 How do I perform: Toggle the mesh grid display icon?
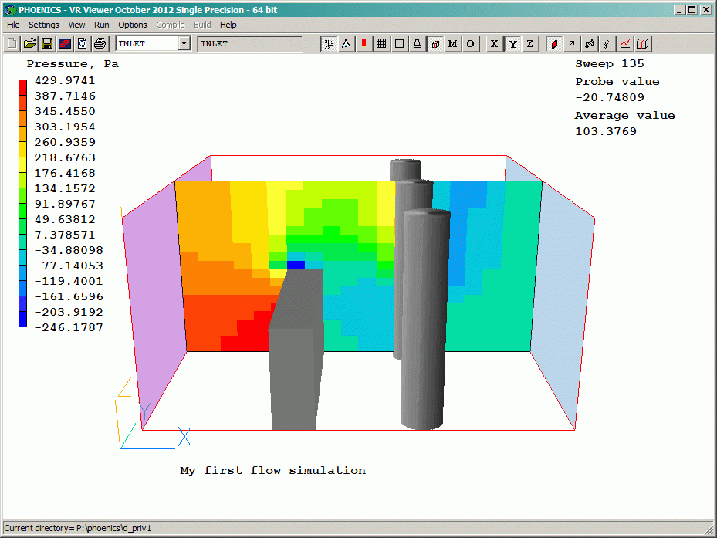[x=381, y=44]
